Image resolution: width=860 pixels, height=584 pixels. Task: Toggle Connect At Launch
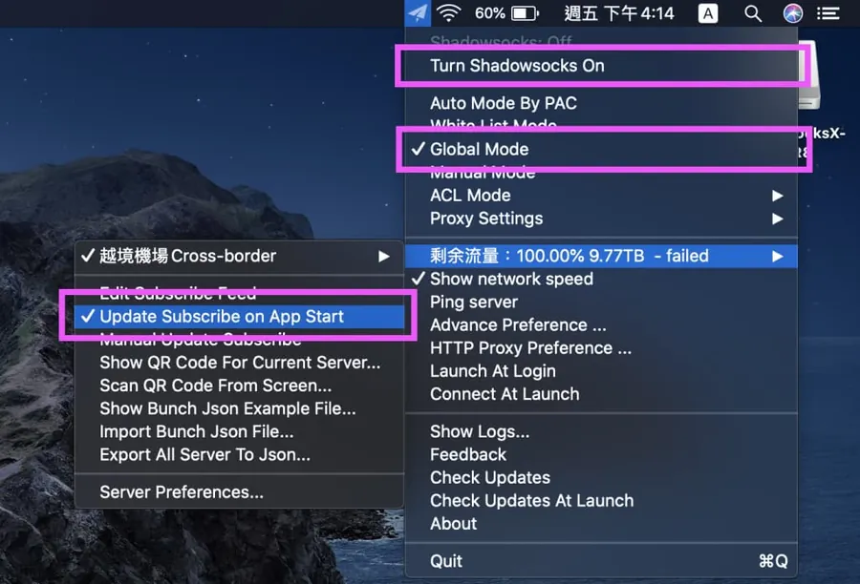click(601, 394)
